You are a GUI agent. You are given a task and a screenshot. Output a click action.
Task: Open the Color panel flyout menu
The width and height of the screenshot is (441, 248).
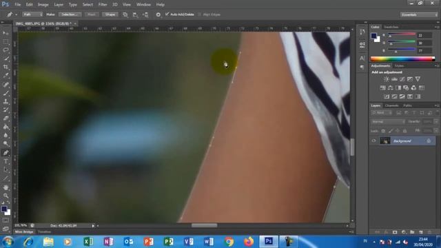pos(437,27)
